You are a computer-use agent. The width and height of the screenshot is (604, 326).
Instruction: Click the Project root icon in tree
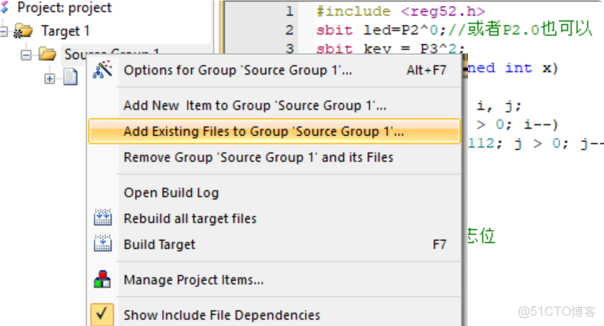[5, 8]
